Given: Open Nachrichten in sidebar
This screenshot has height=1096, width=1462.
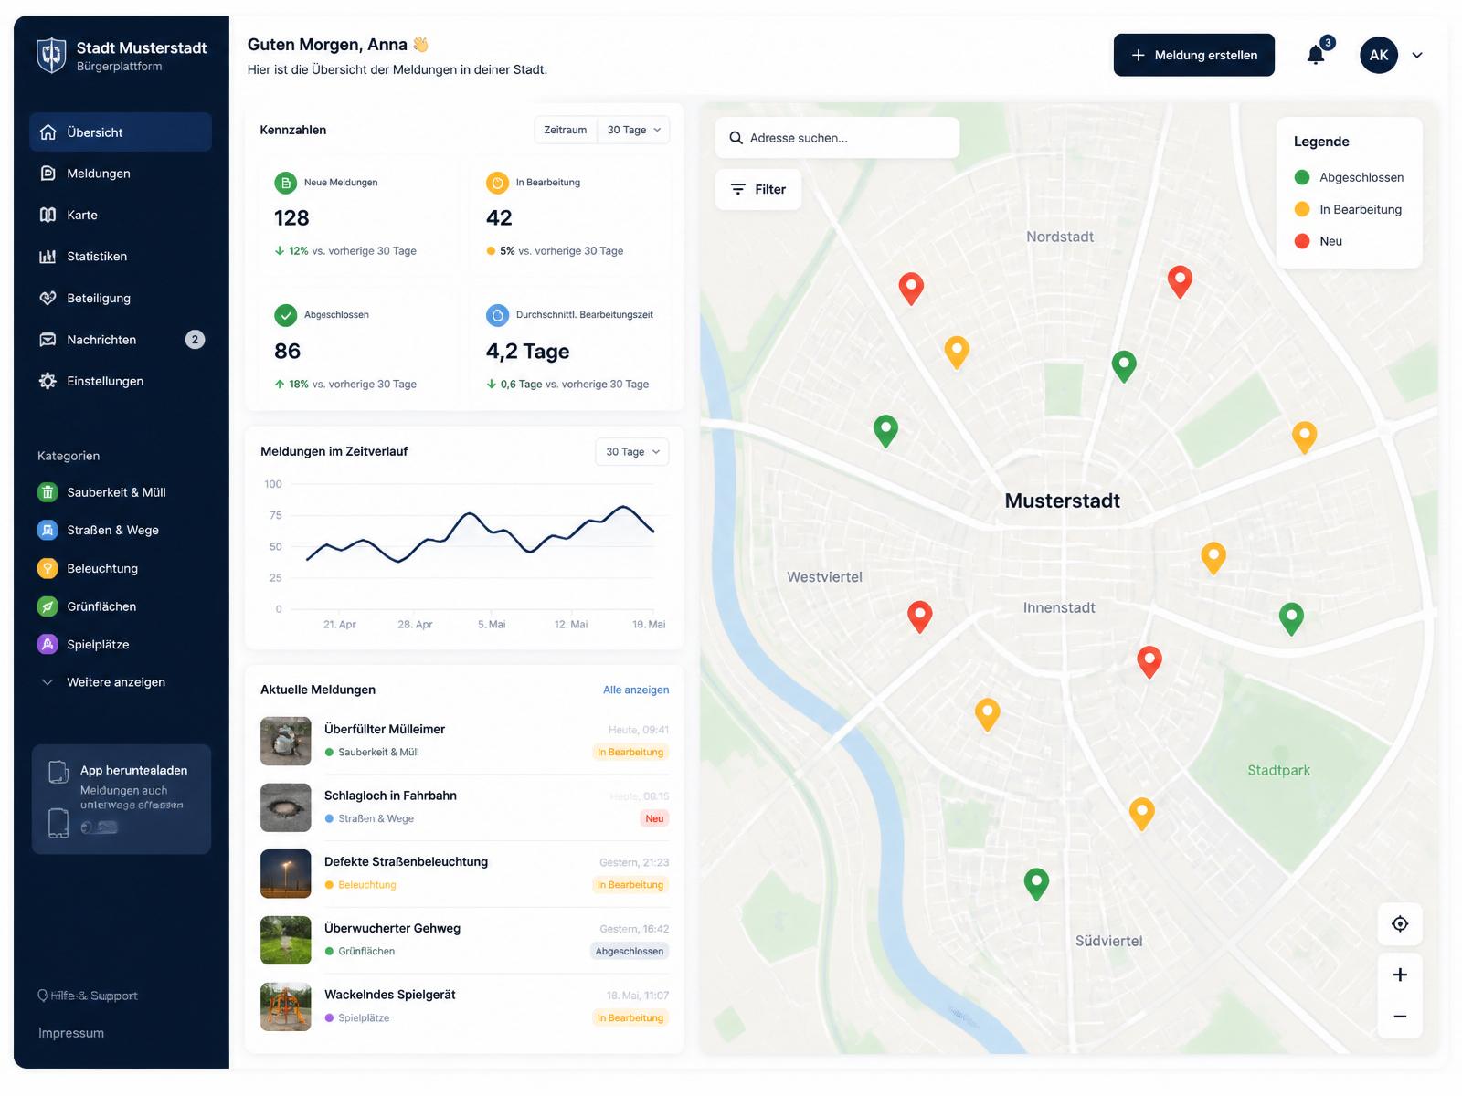Looking at the screenshot, I should click(x=121, y=340).
